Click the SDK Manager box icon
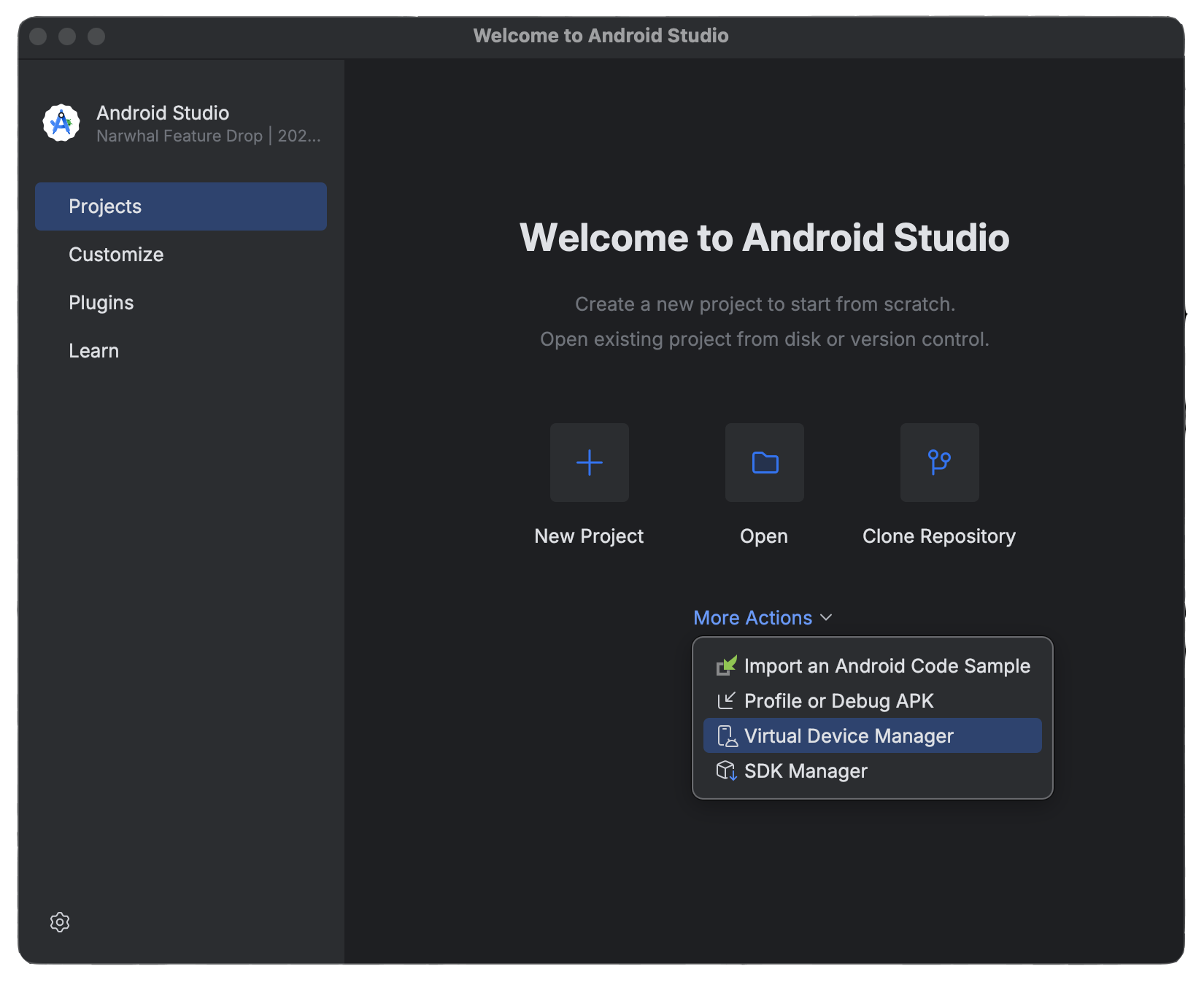 727,770
